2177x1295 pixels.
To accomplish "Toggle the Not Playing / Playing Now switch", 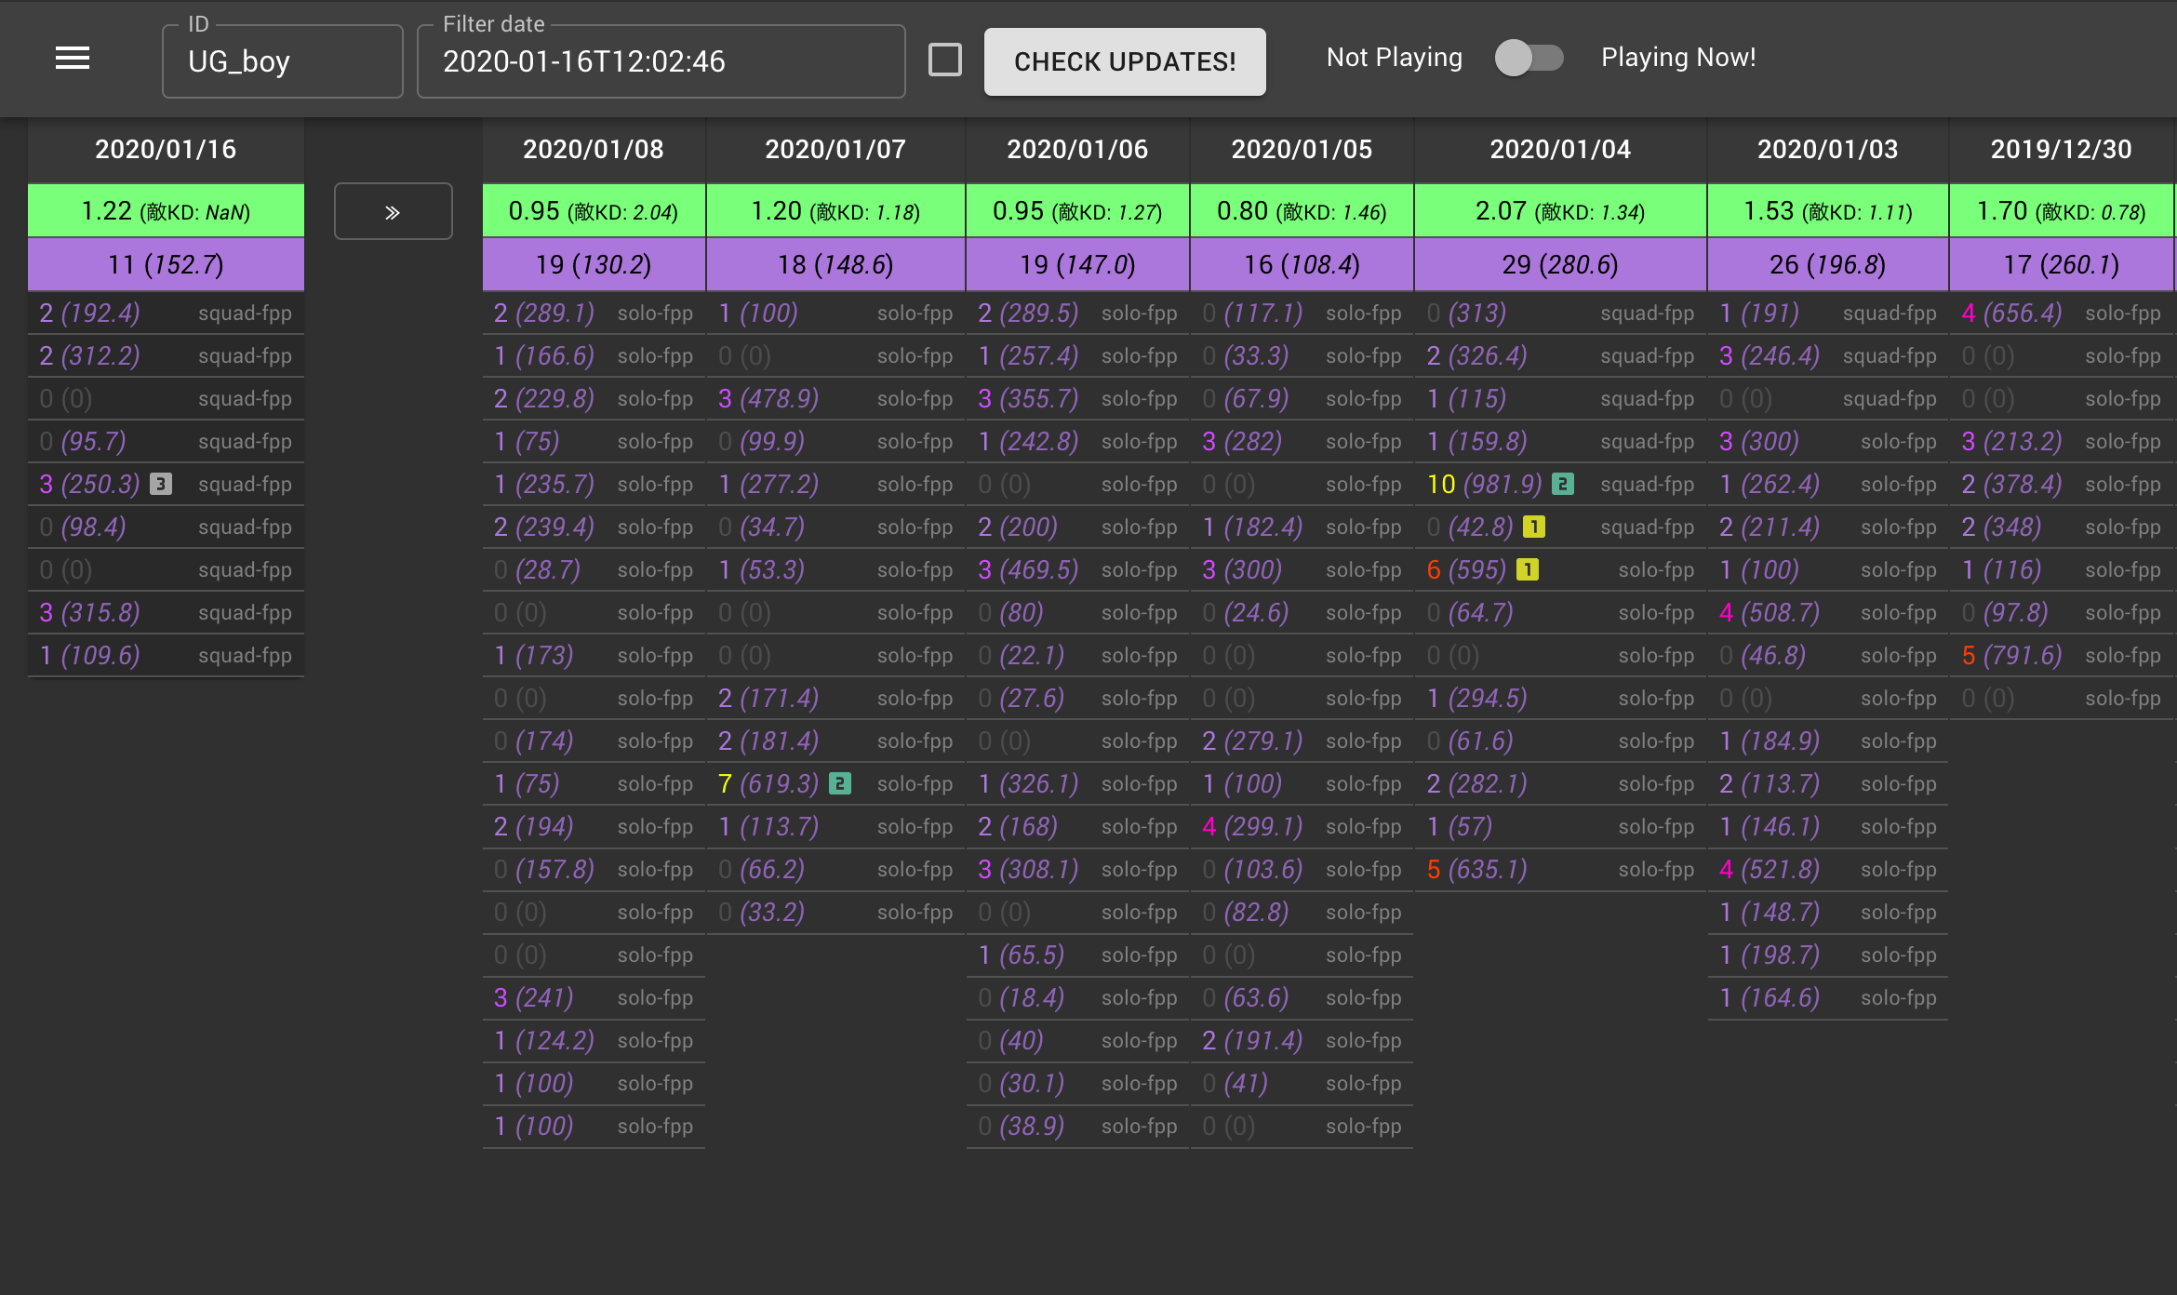I will click(1529, 58).
